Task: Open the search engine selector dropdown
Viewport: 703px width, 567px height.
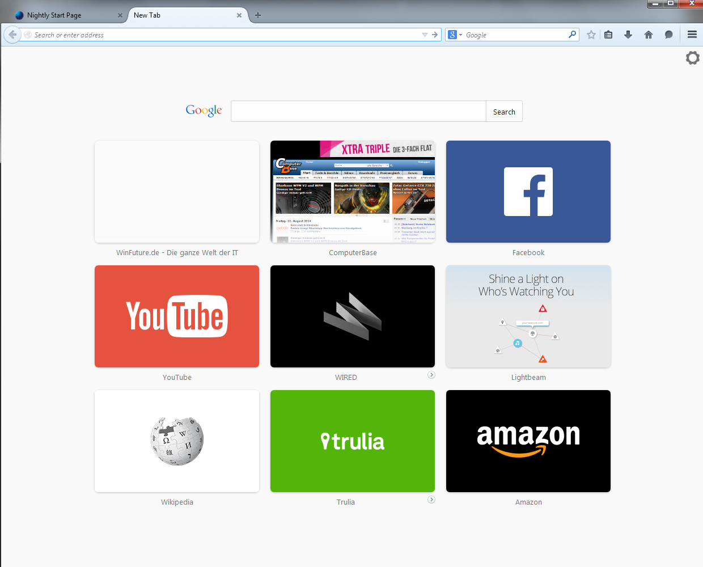Action: 455,35
